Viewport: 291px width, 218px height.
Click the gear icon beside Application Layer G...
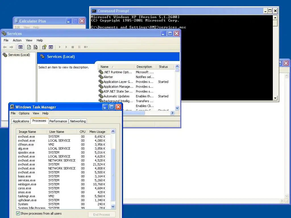[101, 81]
